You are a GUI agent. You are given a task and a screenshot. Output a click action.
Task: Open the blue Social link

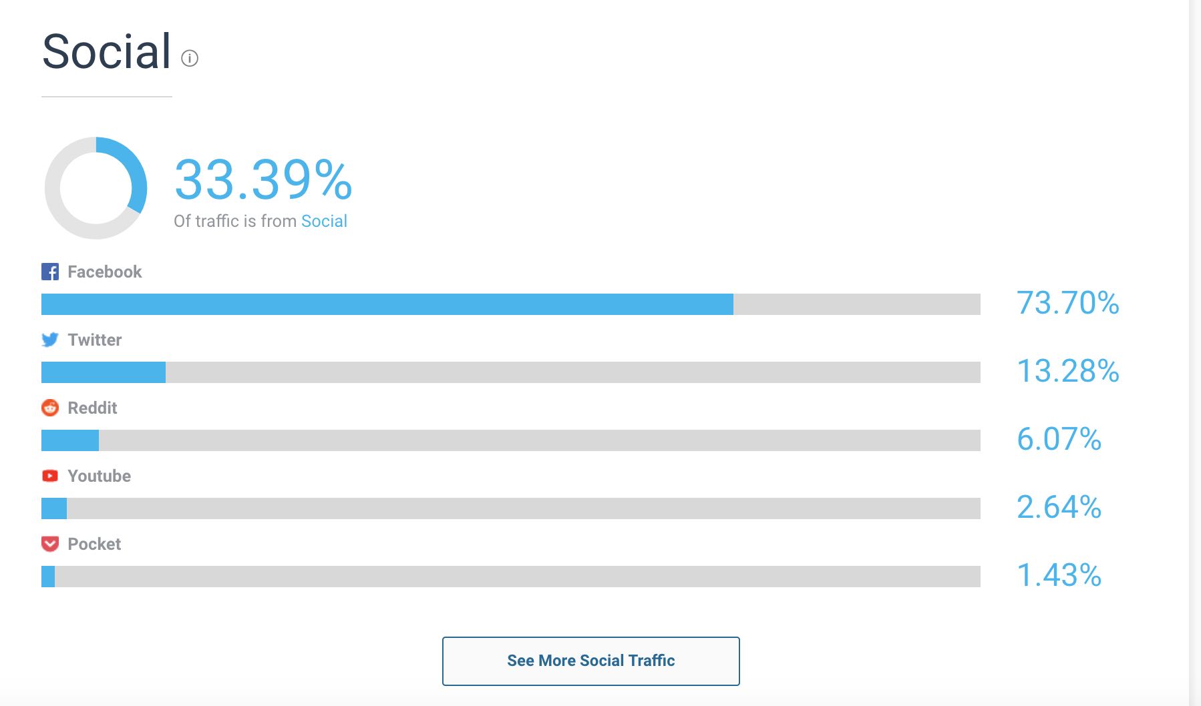coord(324,221)
